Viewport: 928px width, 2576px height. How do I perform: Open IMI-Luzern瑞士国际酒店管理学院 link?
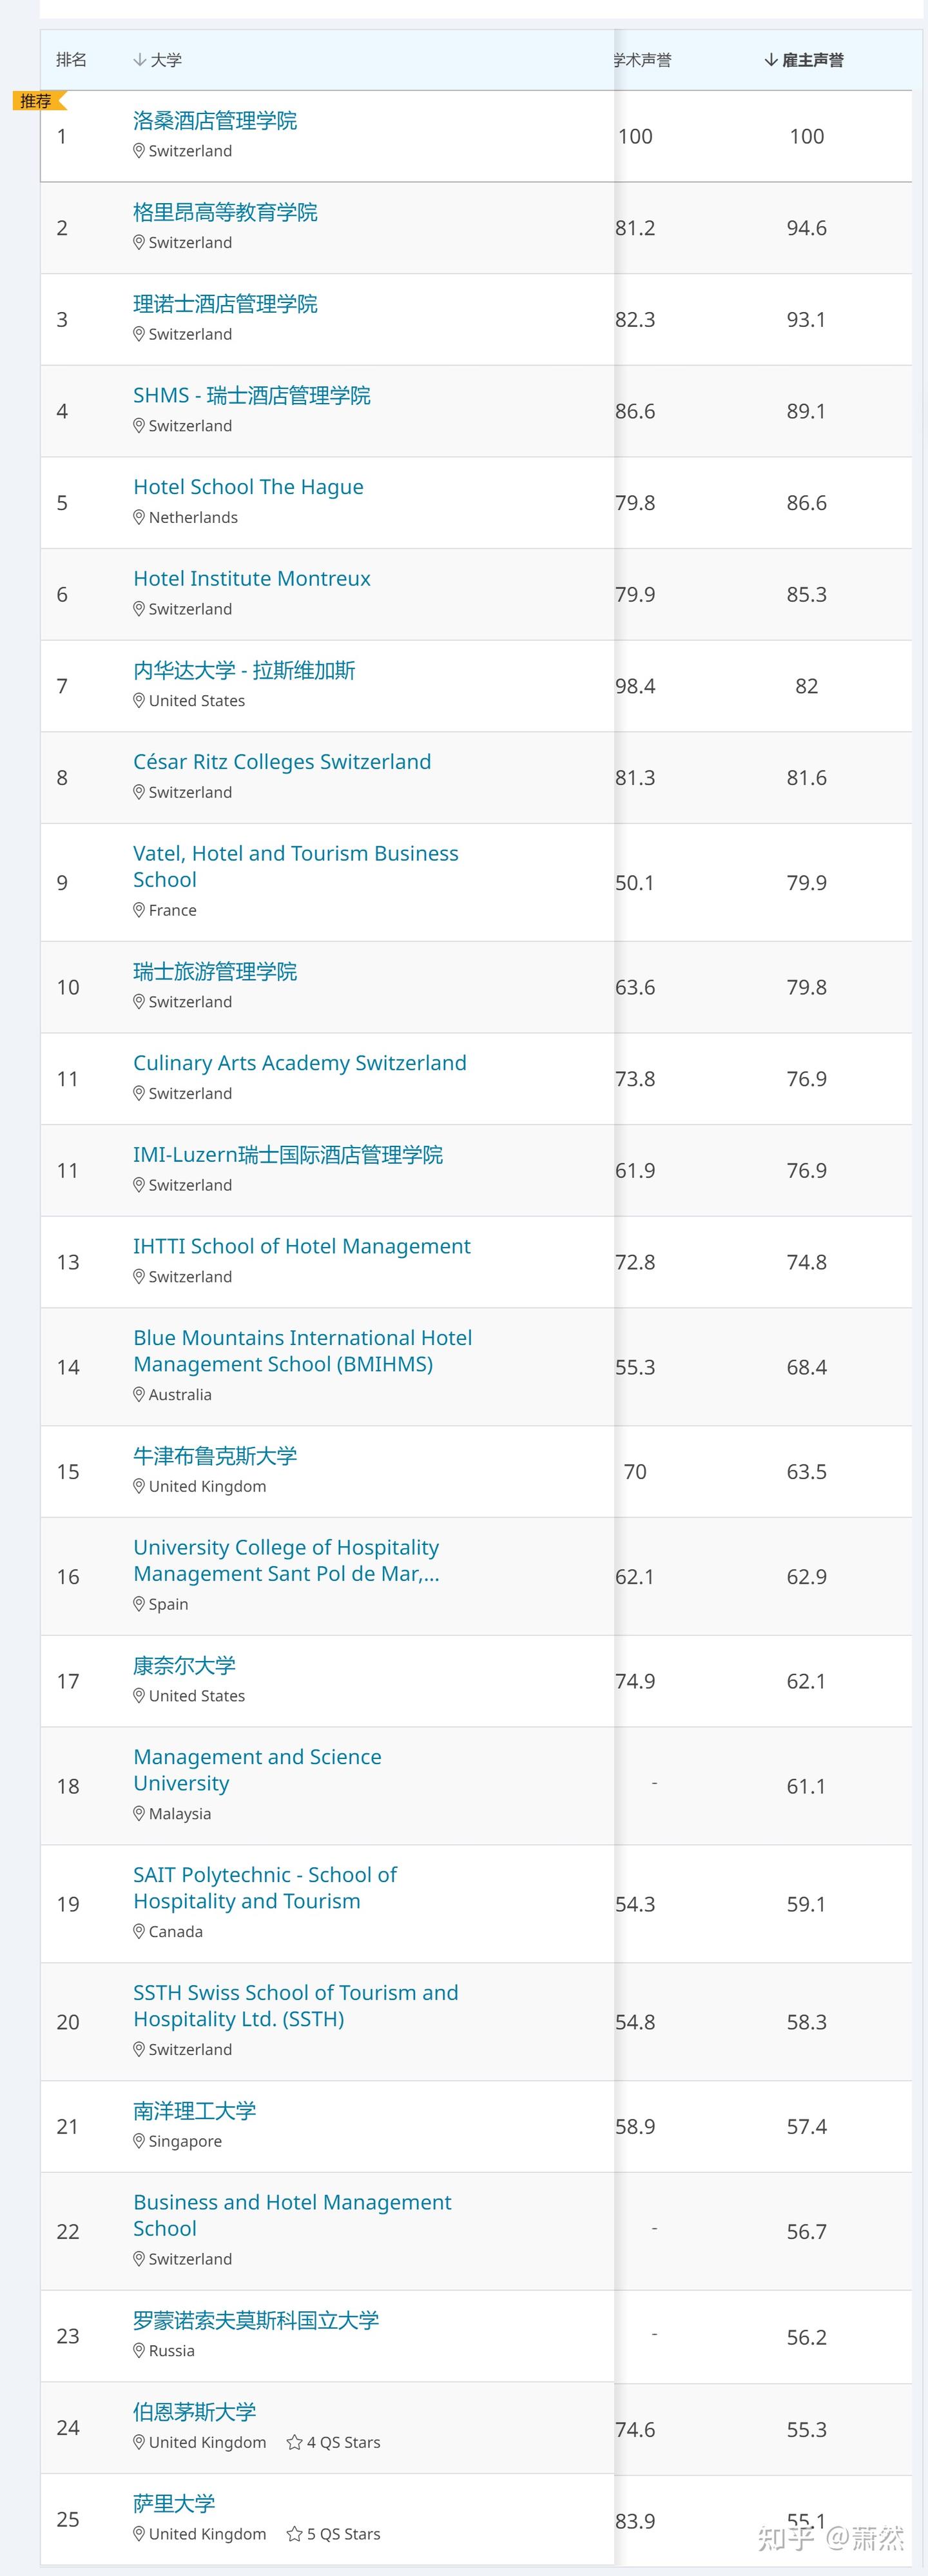(x=289, y=1155)
